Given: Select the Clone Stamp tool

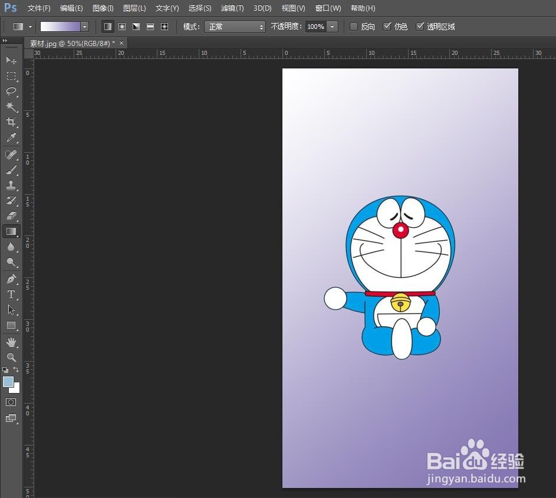Looking at the screenshot, I should pyautogui.click(x=11, y=185).
